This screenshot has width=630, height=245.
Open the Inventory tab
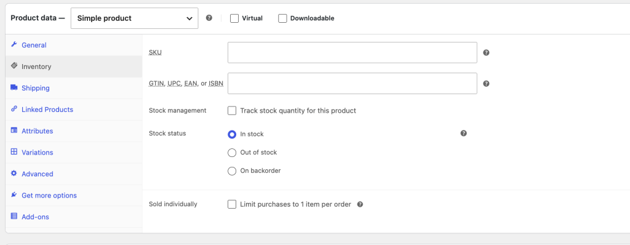coord(74,66)
